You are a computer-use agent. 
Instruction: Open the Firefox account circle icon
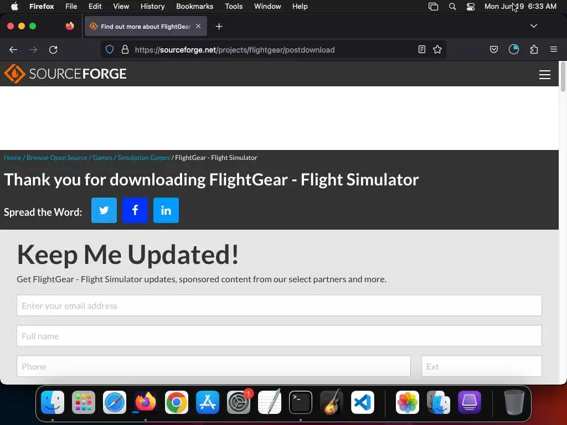513,49
